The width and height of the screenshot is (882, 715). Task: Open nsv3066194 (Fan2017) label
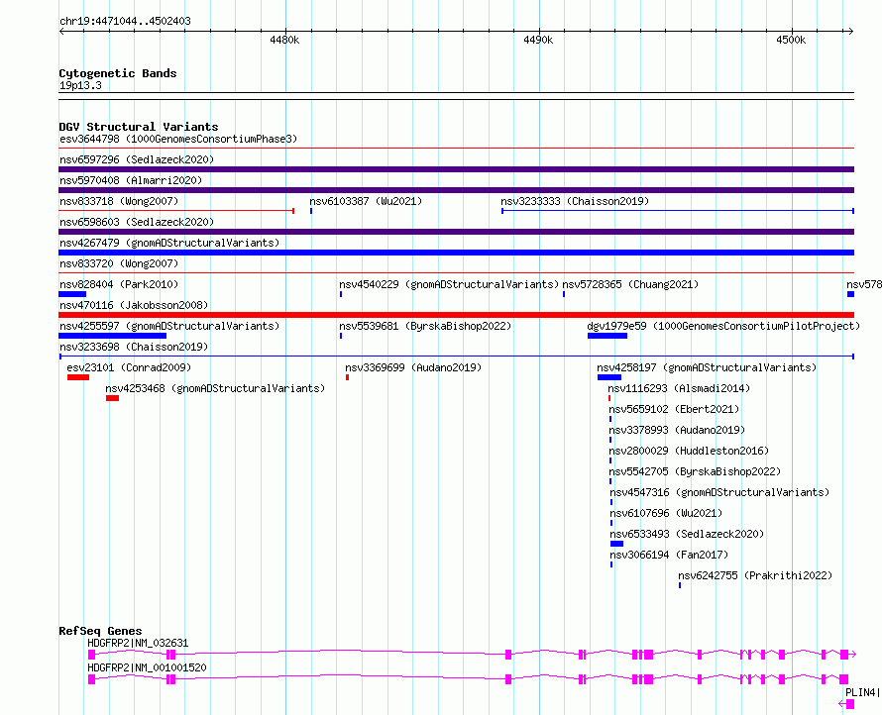669,555
